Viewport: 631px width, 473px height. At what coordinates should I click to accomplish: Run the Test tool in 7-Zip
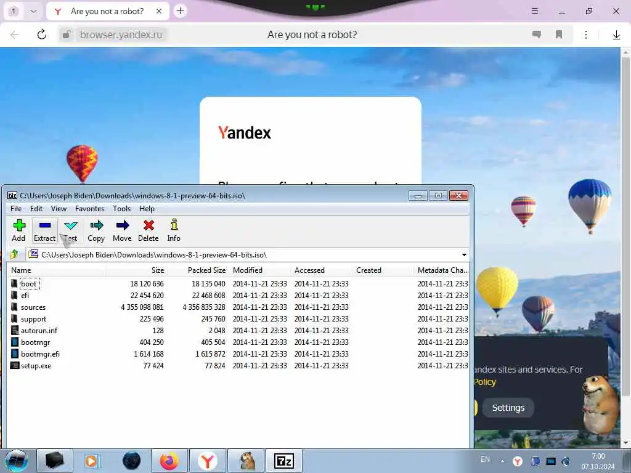(x=71, y=230)
